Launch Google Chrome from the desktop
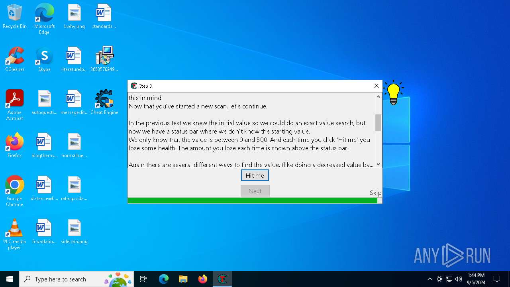The width and height of the screenshot is (510, 287). (x=15, y=191)
